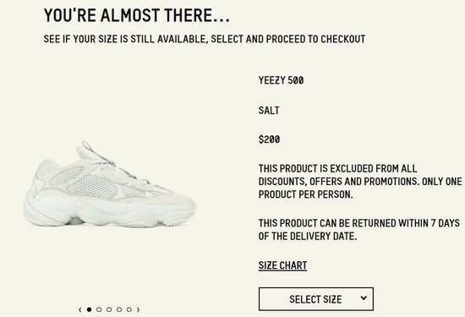Show the fourth carousel image dot
This screenshot has width=465, height=317.
[119, 309]
